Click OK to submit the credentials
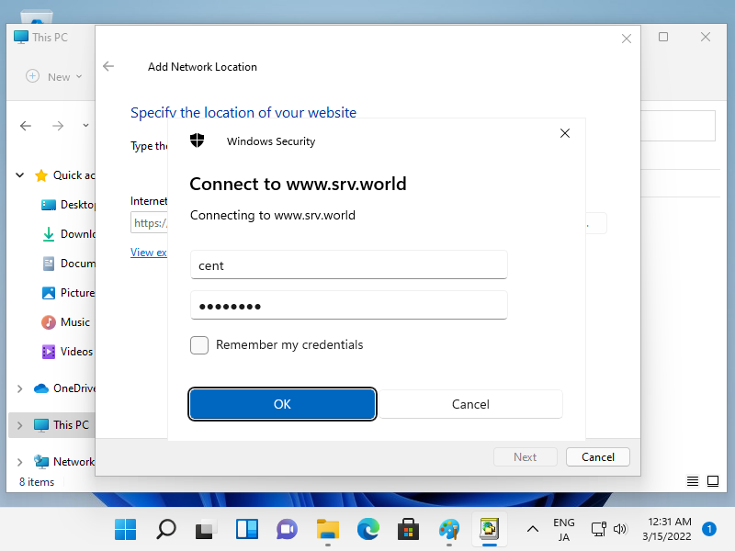 coord(282,404)
